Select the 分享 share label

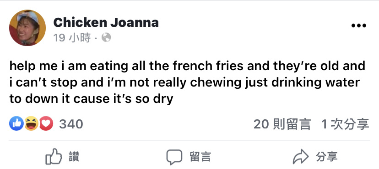click(326, 157)
